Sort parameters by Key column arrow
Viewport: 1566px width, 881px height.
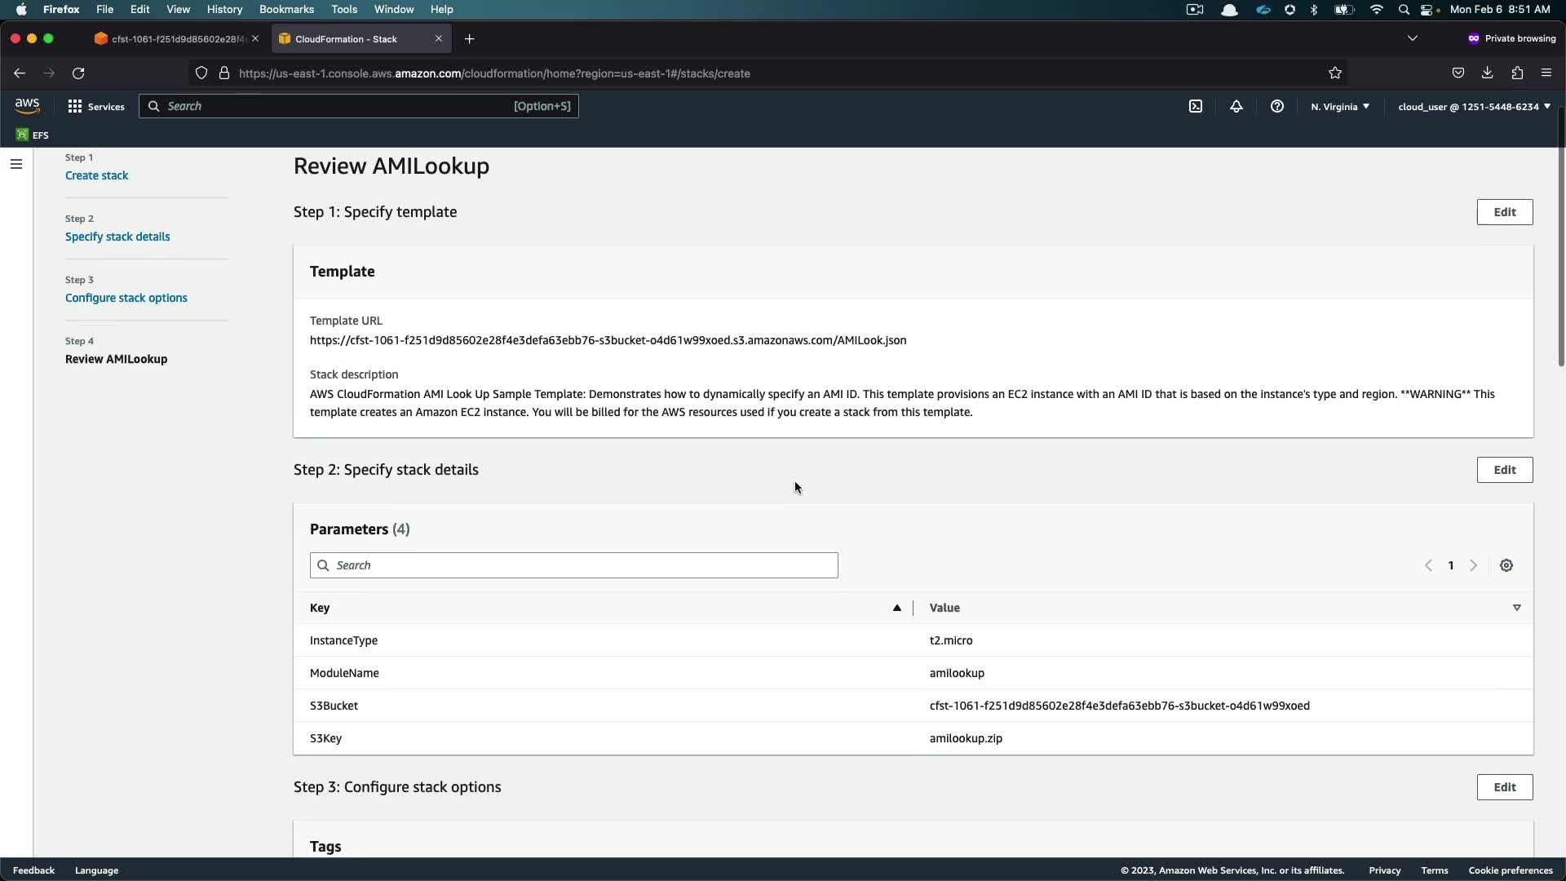[896, 608]
